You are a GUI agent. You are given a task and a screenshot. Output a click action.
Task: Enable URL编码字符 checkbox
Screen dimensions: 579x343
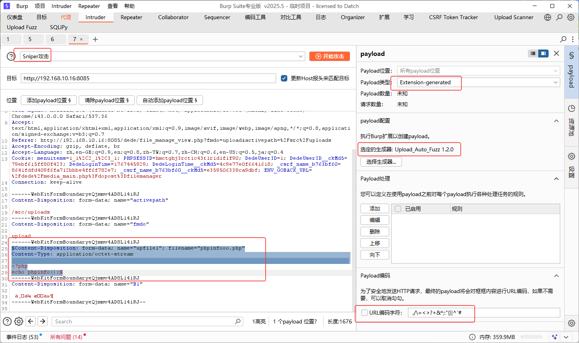[x=364, y=313]
